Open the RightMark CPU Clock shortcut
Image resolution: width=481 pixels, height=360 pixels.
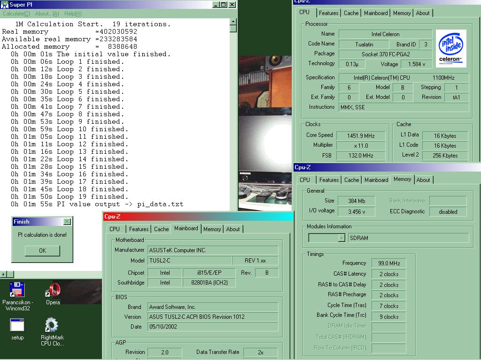click(52, 332)
